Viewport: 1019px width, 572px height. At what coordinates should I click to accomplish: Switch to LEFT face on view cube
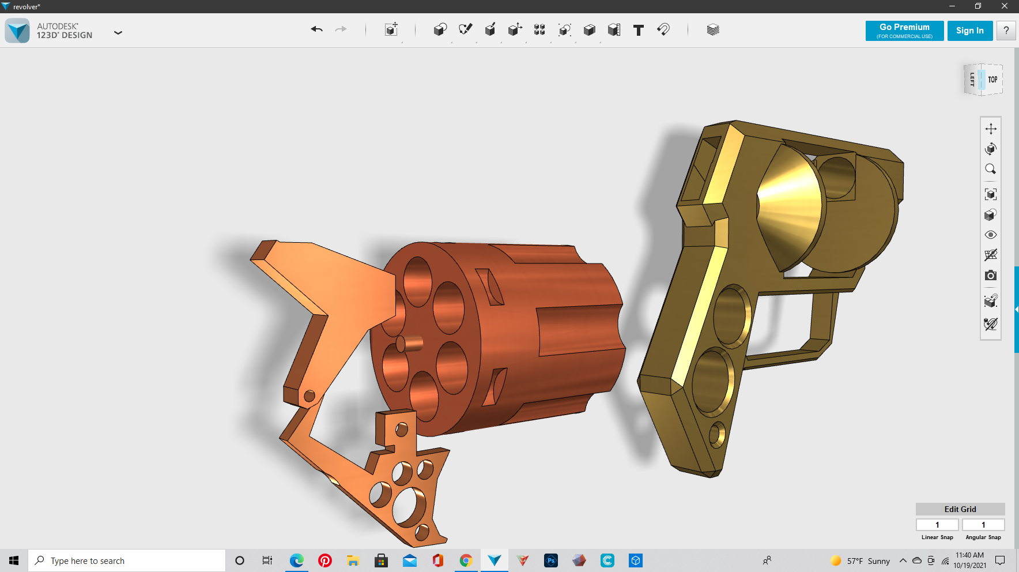[x=972, y=80]
